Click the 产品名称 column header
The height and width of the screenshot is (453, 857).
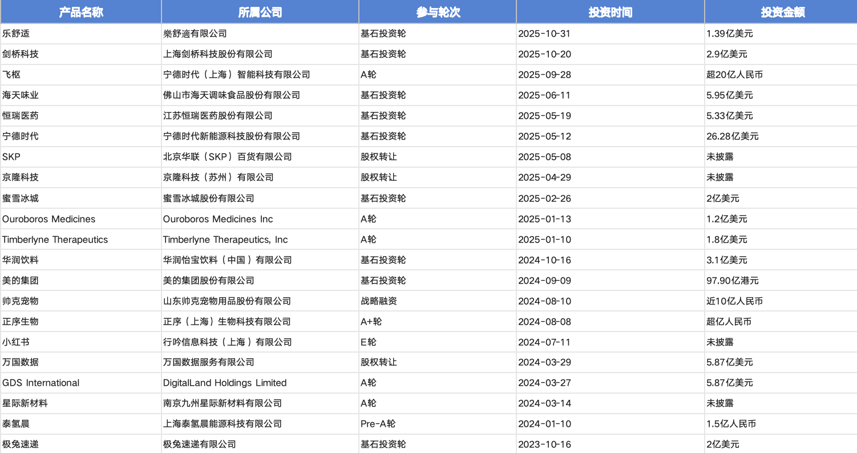80,12
